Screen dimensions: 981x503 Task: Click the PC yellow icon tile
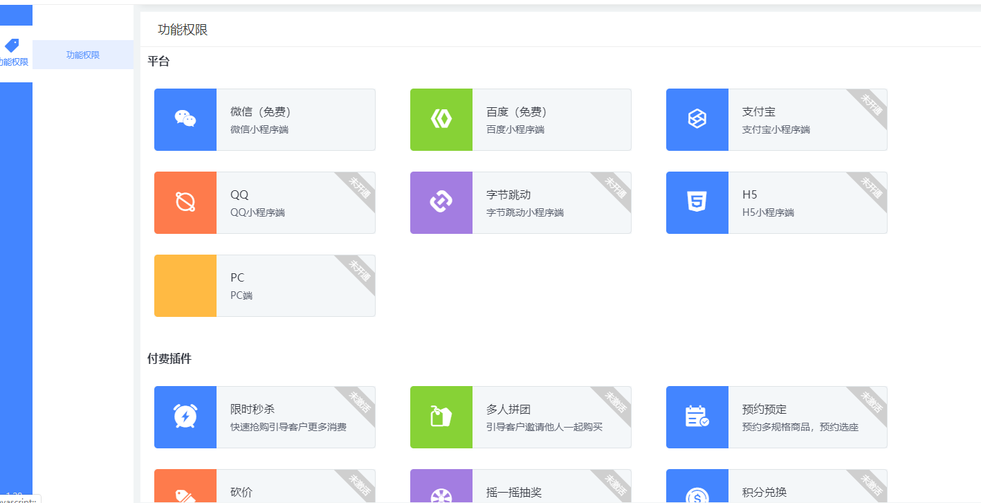[x=185, y=286]
